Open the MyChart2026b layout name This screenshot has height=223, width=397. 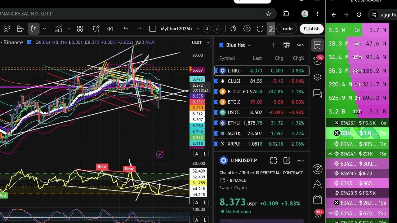[x=176, y=29]
